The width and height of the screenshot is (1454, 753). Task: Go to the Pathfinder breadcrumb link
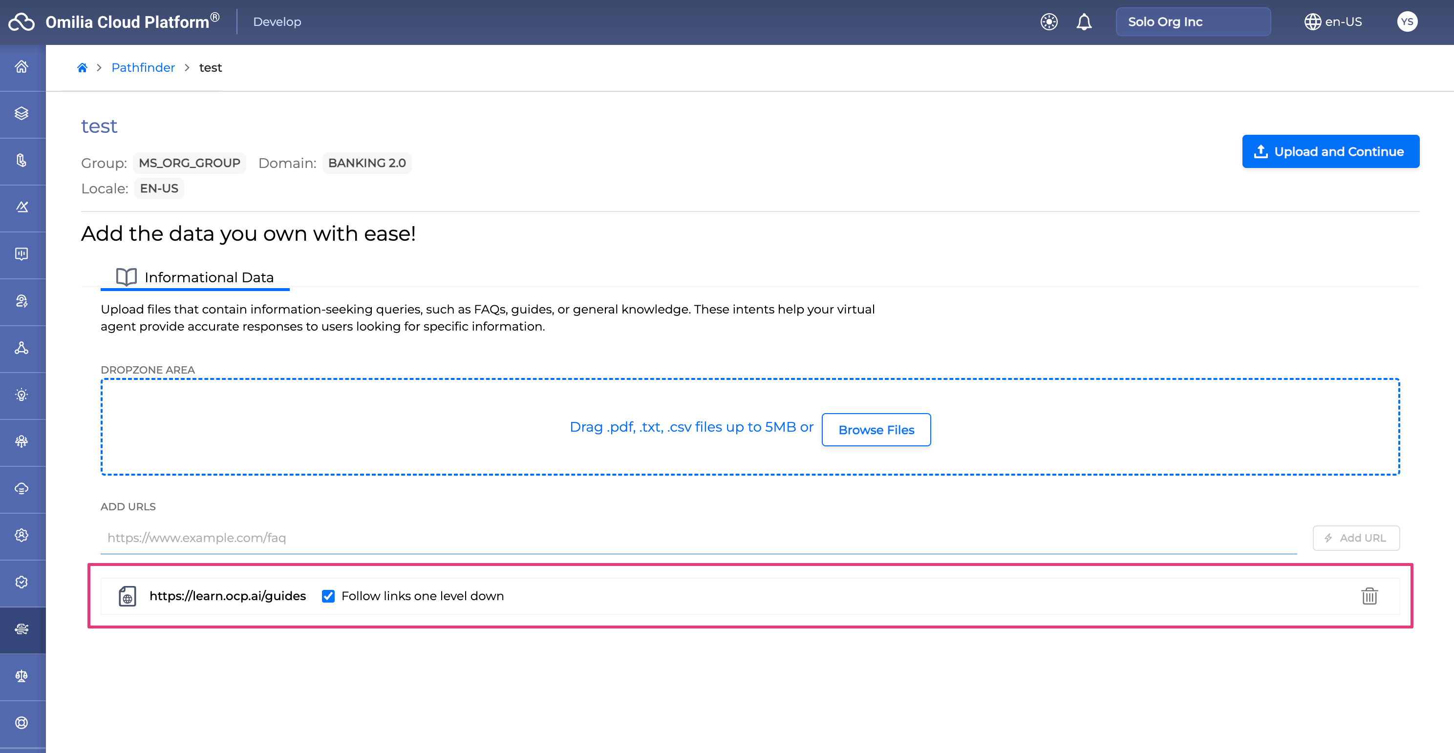[143, 68]
